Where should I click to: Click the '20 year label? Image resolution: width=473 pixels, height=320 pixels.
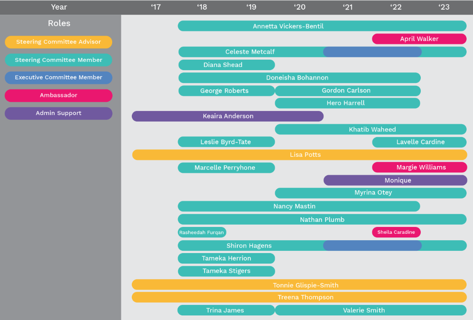(x=299, y=7)
